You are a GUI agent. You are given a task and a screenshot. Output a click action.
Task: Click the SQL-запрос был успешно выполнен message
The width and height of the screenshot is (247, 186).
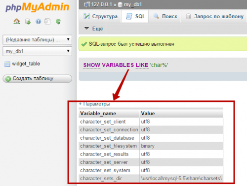click(x=131, y=44)
